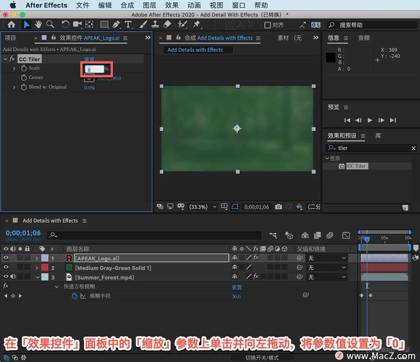Select the Puppet Pin tool
420x362 pixels.
197,25
